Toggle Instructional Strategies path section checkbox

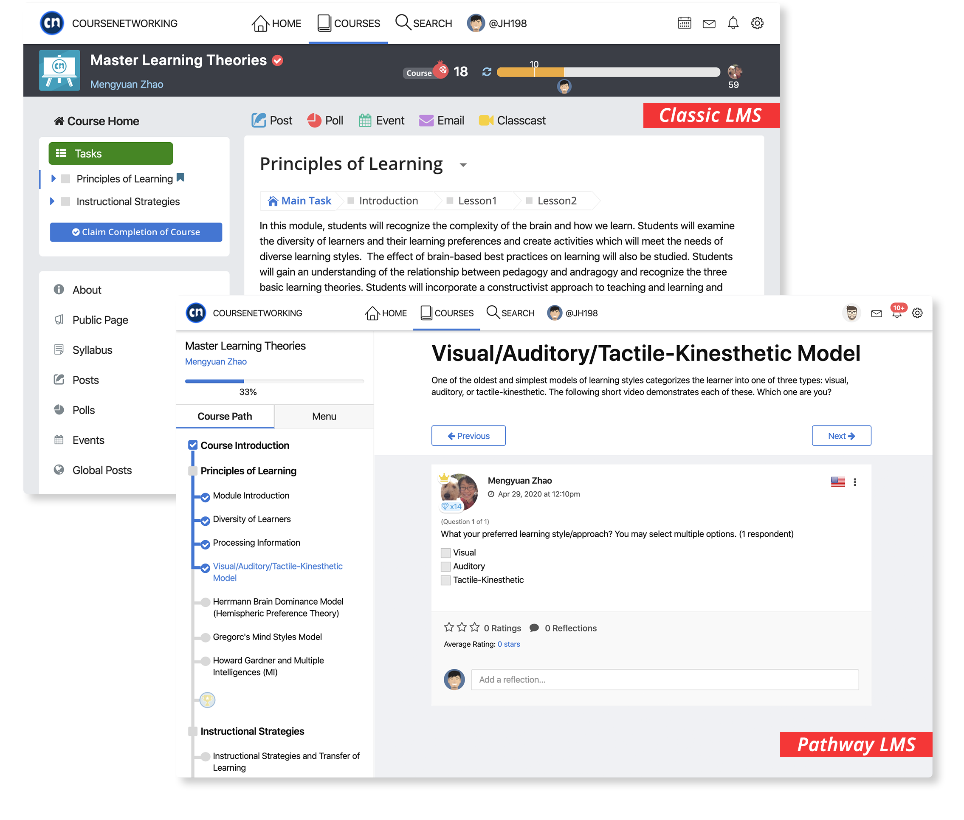[192, 731]
